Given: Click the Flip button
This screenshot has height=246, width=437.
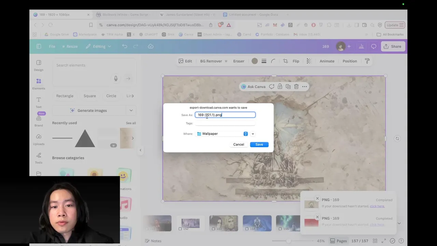Looking at the screenshot, I should [296, 61].
